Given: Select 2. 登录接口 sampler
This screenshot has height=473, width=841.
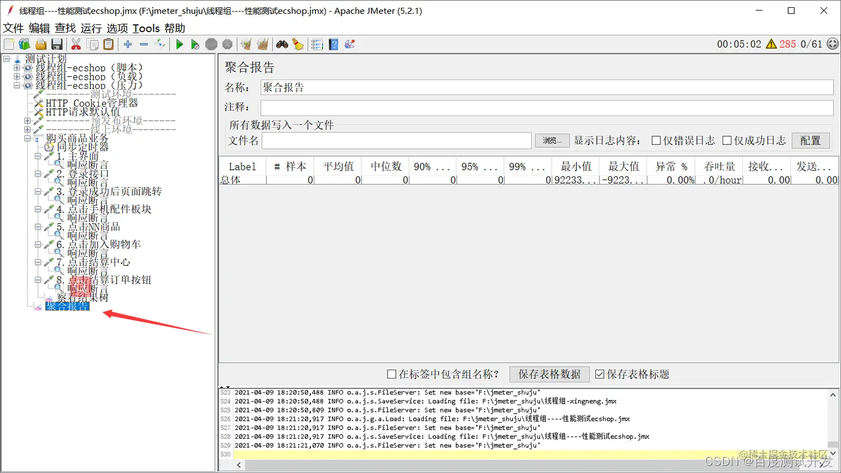Looking at the screenshot, I should 82,174.
